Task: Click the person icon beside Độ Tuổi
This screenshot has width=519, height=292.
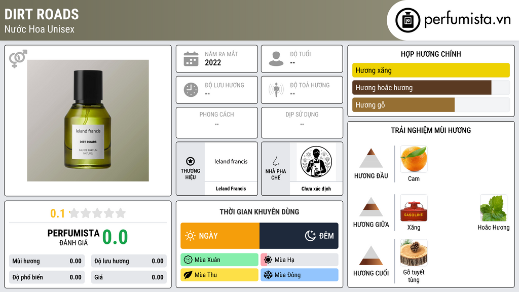Action: pyautogui.click(x=276, y=59)
